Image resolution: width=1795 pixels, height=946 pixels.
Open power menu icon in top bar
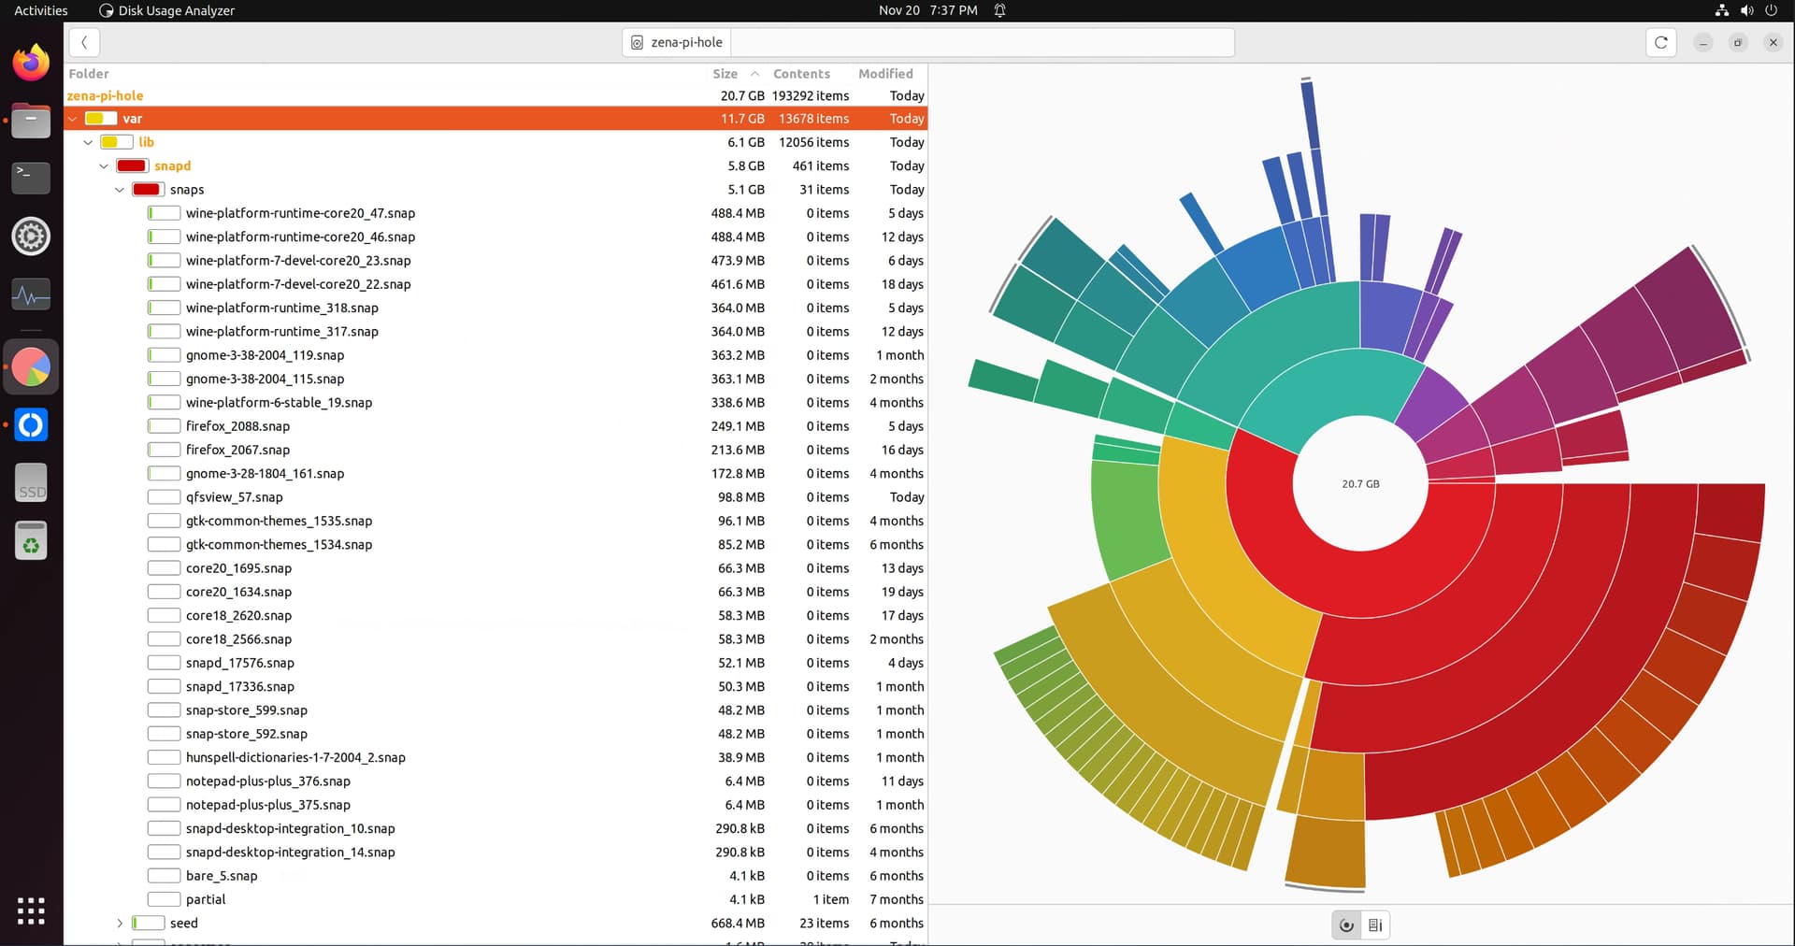(1771, 10)
